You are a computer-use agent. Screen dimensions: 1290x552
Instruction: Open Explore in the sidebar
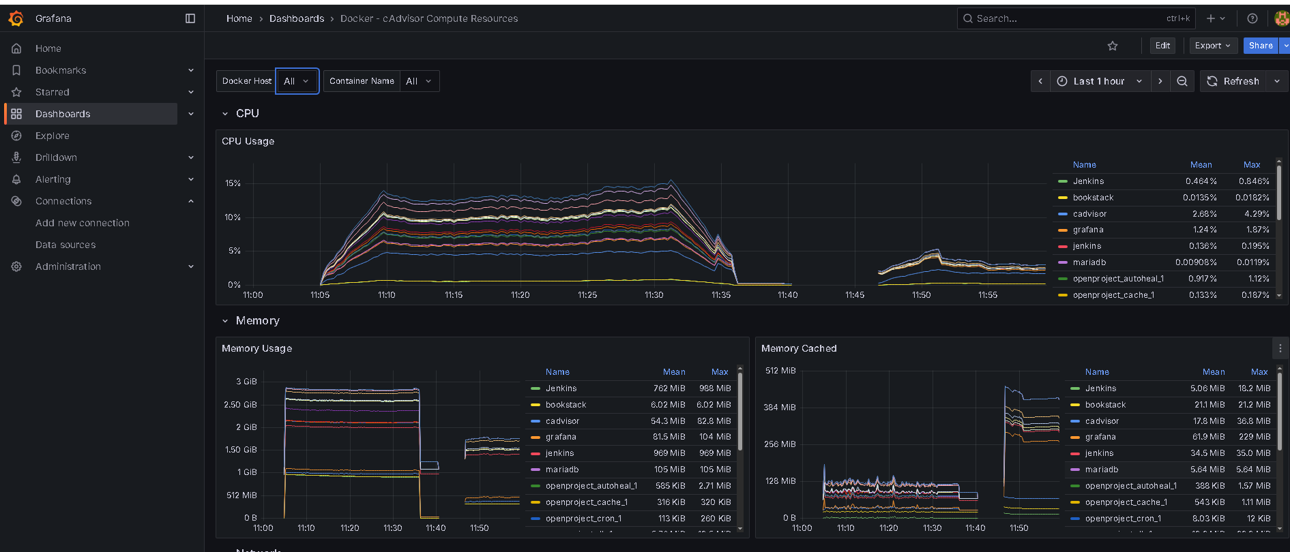pos(53,136)
